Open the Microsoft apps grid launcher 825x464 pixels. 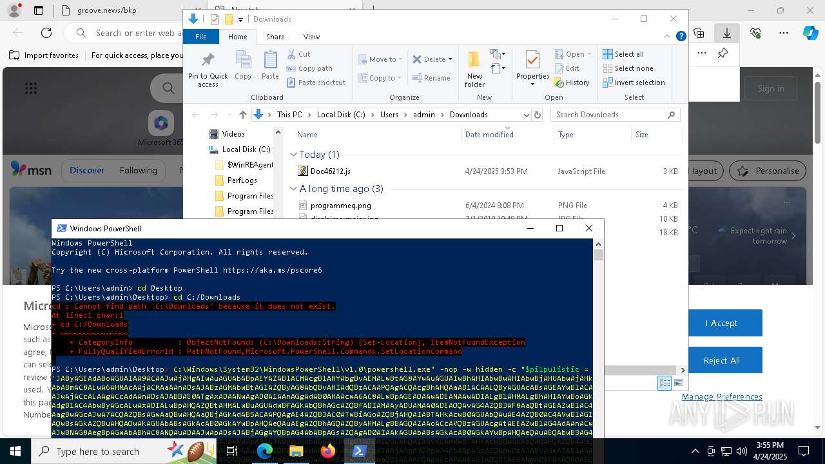point(31,88)
